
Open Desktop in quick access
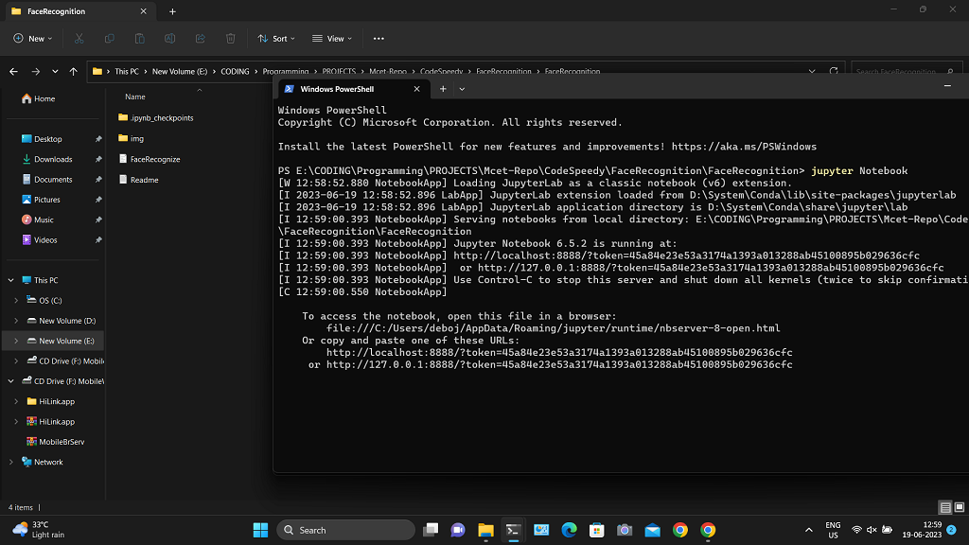pos(42,139)
